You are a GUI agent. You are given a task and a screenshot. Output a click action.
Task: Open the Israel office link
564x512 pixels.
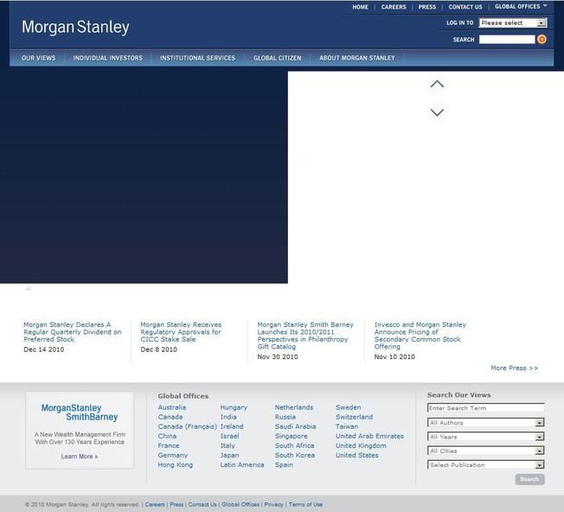point(229,436)
